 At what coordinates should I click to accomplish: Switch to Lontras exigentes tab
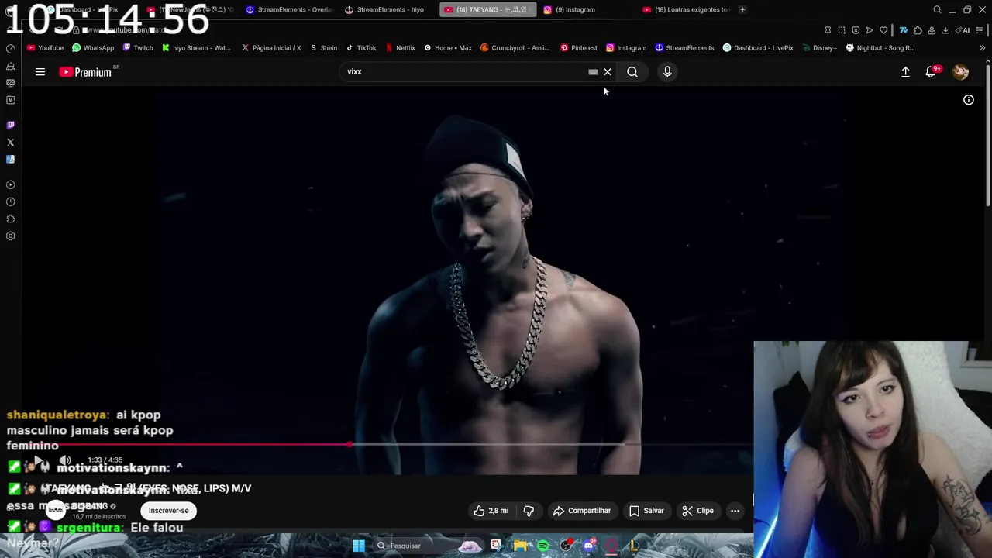[x=686, y=9]
